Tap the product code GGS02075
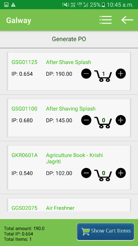The height and width of the screenshot is (246, 138). 25,208
